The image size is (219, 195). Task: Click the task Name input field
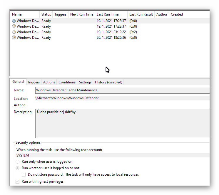(122, 90)
